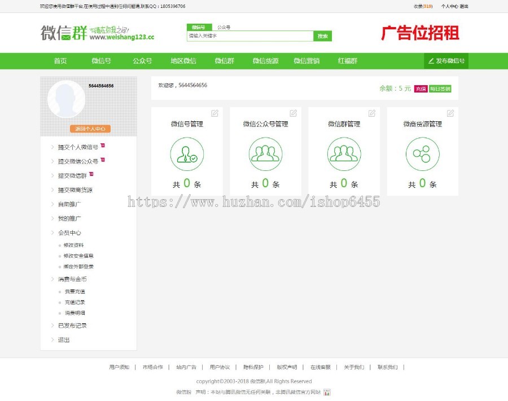Image resolution: width=508 pixels, height=401 pixels.
Task: Click 退出 link in top bar
Action: 464,6
